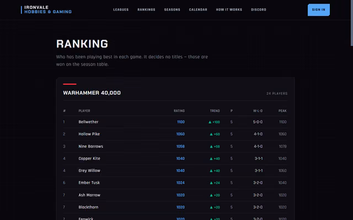Select player Nine Barrows
This screenshot has height=220, width=353.
90,146
